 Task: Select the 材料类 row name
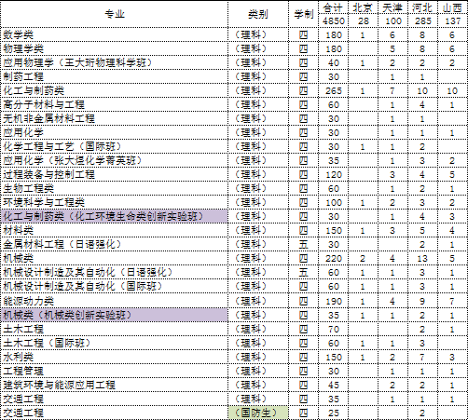(x=115, y=230)
